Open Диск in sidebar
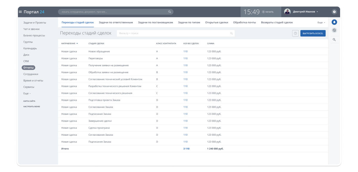The image size is (358, 172). (26, 55)
